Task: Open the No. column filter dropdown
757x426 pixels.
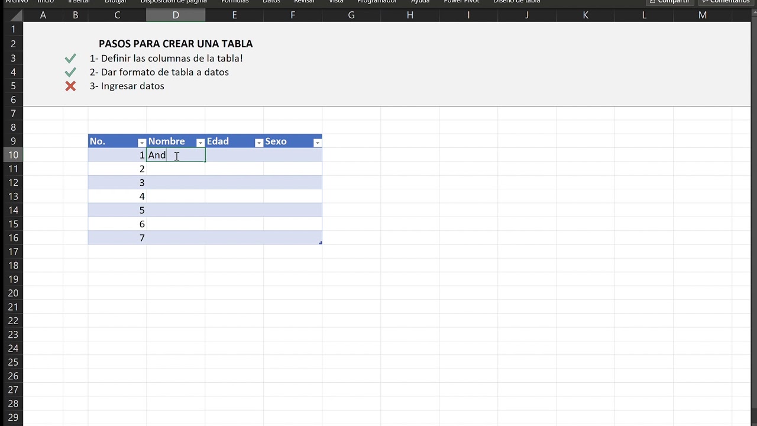Action: coord(141,143)
